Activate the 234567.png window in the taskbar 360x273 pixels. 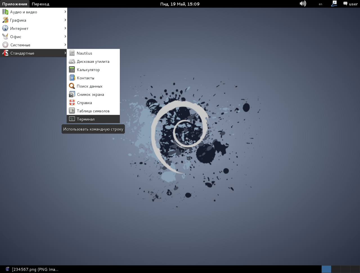[x=35, y=269]
